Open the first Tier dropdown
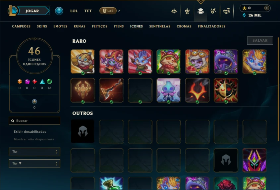The image size is (280, 190). tap(35, 152)
